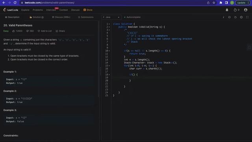The width and height of the screenshot is (252, 142).
Task: Collapse the if block fold on line 10
Action: 109,51
